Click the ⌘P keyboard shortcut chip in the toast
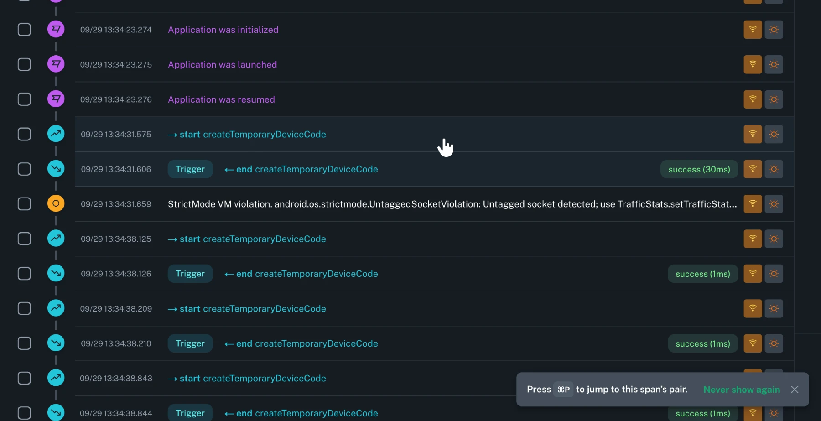 tap(563, 390)
